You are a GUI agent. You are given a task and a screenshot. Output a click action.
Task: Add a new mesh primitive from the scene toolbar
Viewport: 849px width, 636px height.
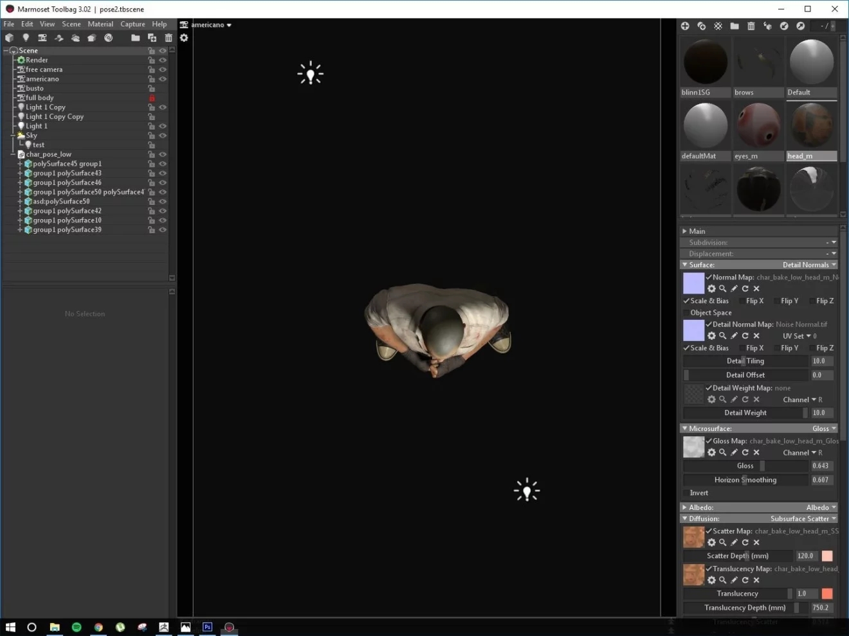[x=9, y=38]
